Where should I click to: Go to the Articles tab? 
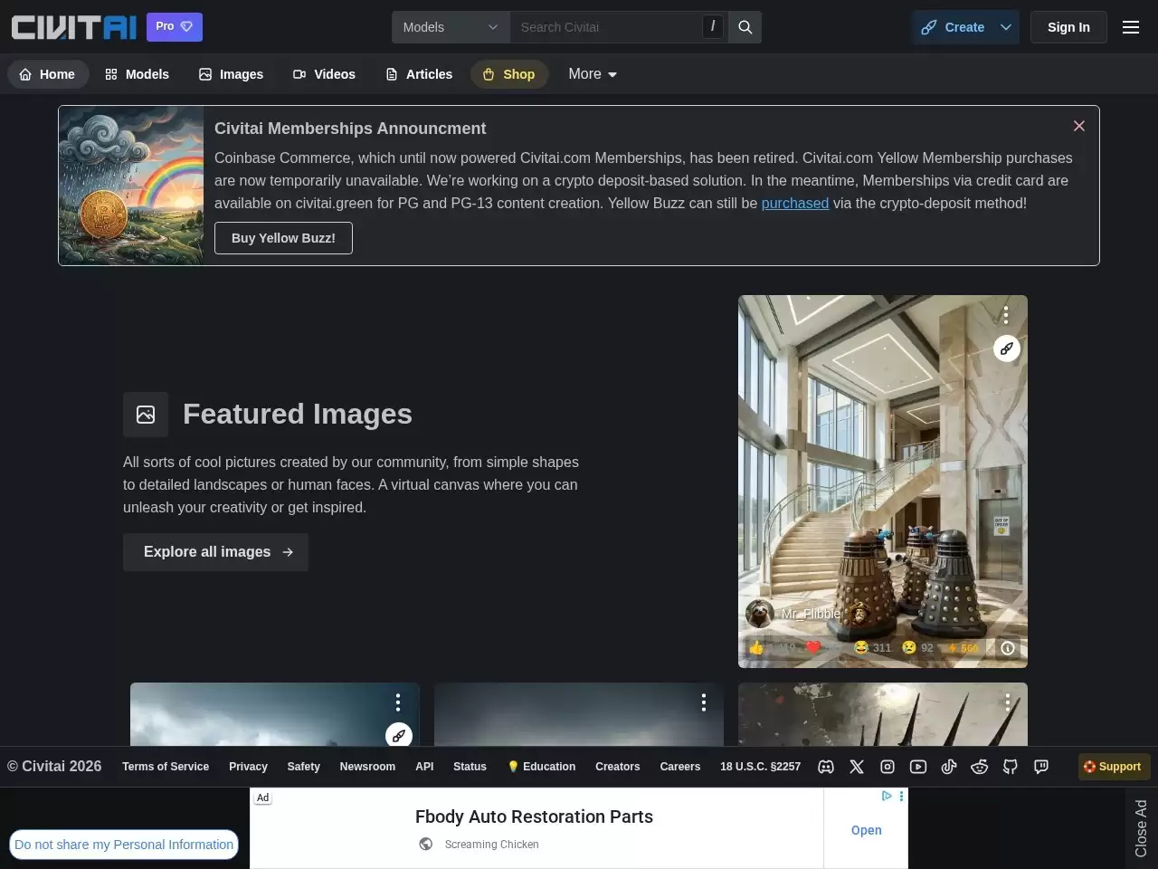[x=419, y=74]
